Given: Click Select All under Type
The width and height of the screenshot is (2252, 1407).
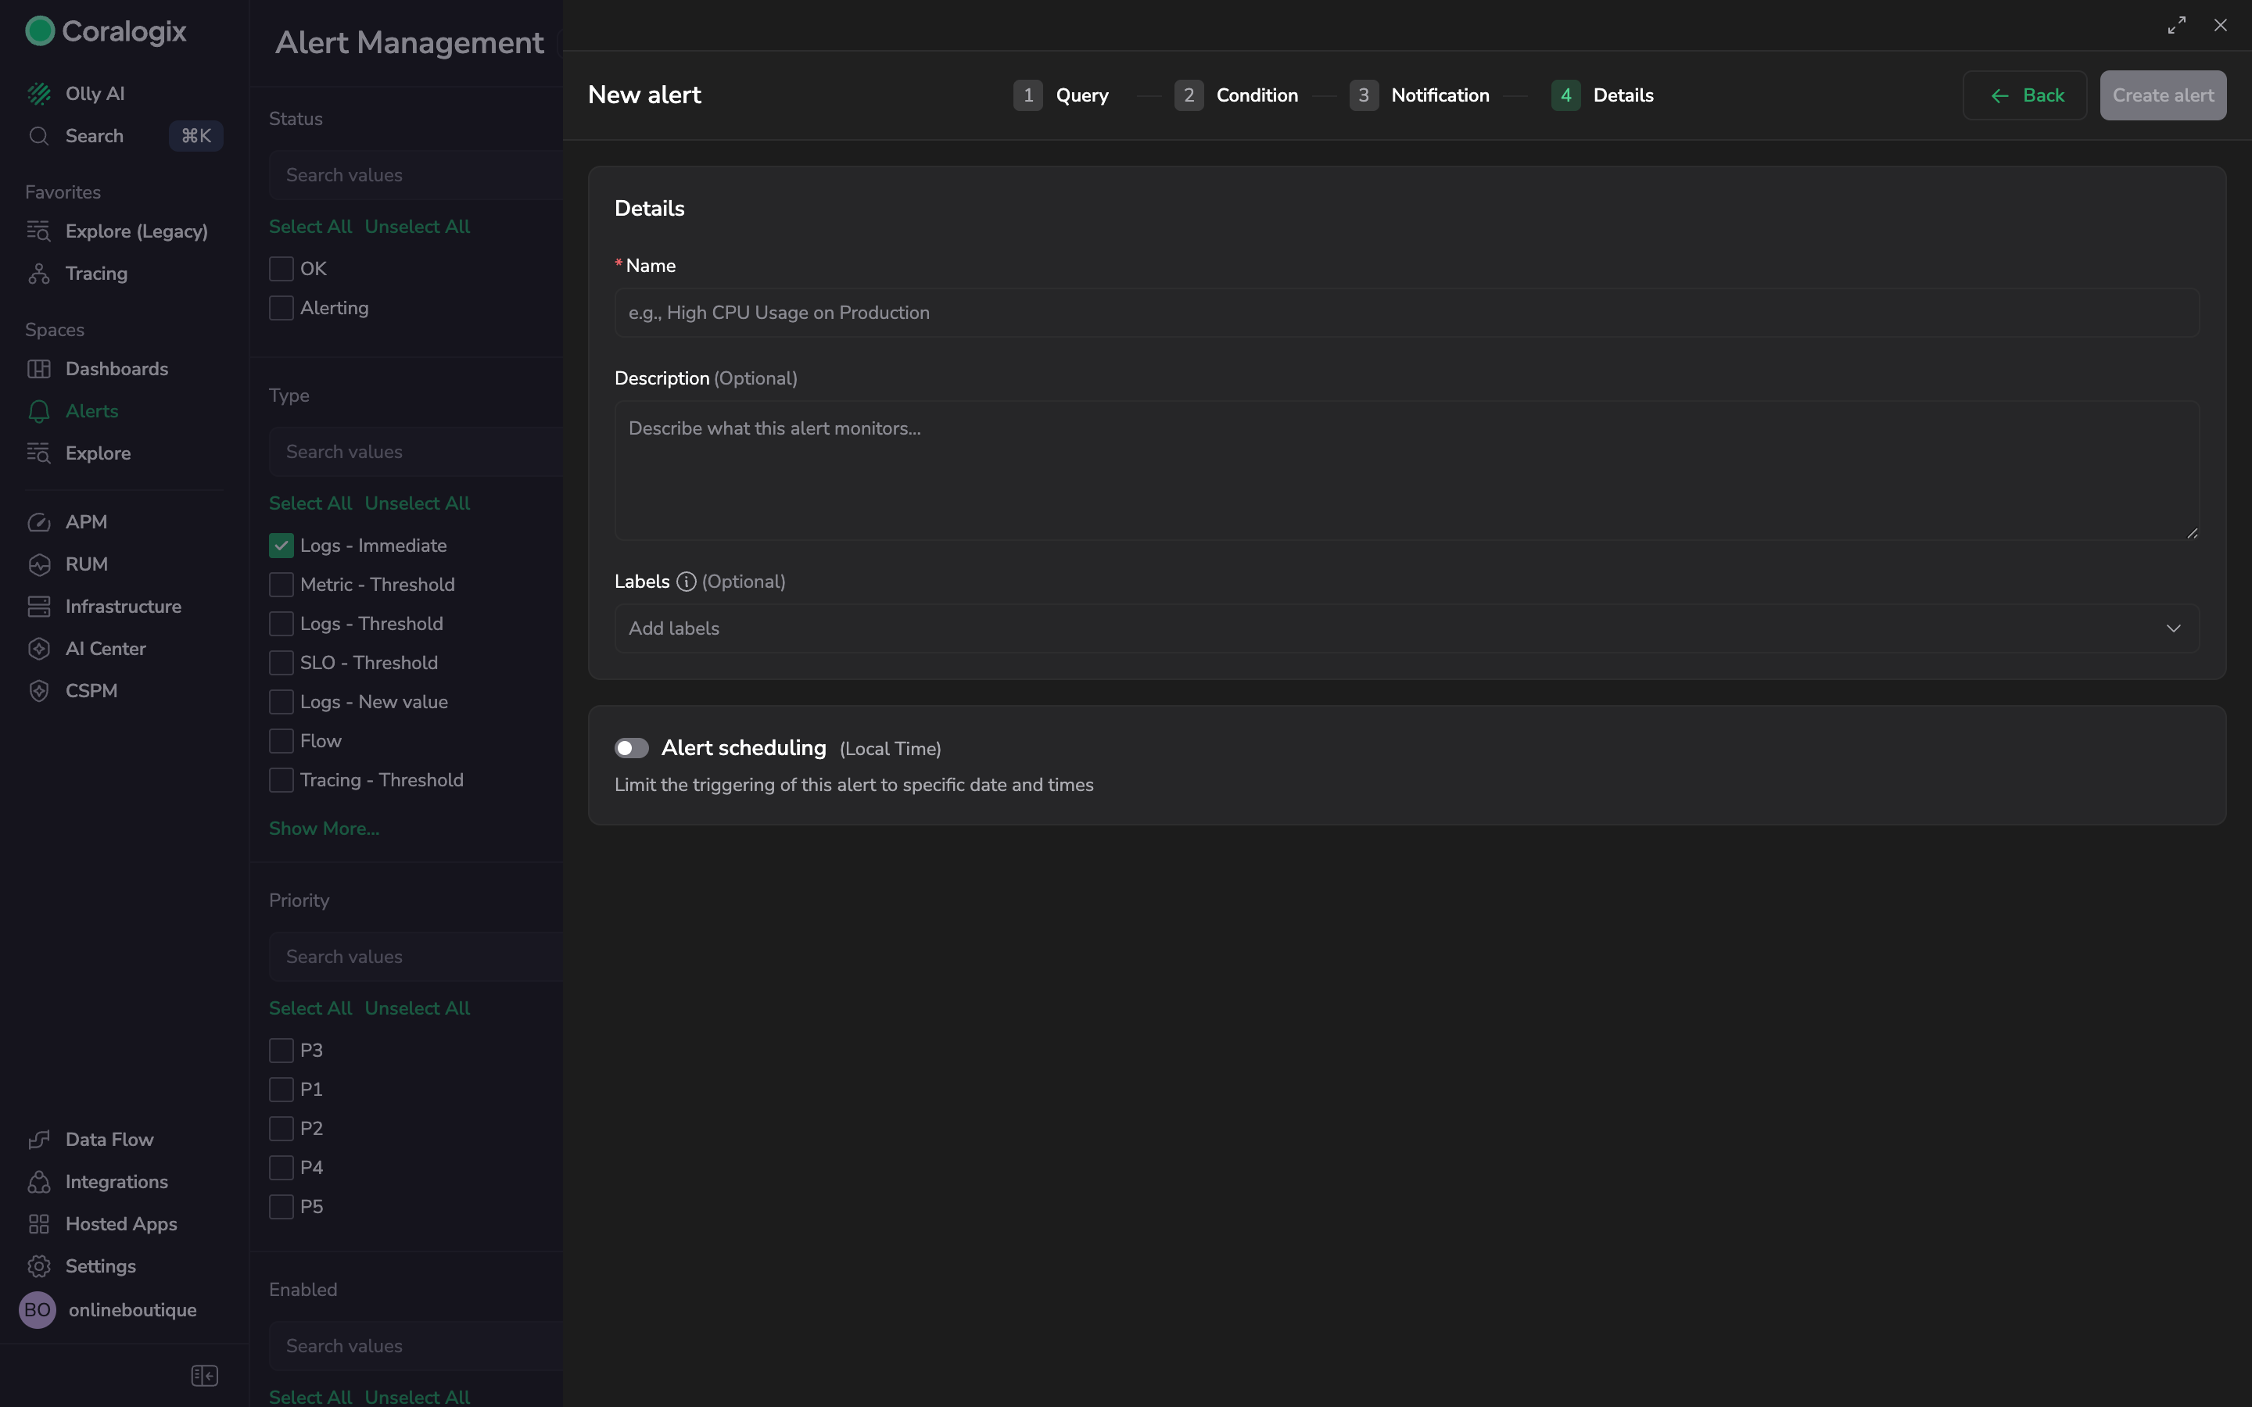Looking at the screenshot, I should 310,503.
